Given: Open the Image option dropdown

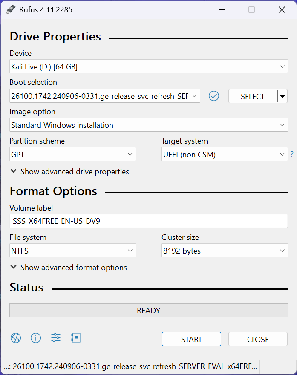Looking at the screenshot, I should tap(148, 125).
